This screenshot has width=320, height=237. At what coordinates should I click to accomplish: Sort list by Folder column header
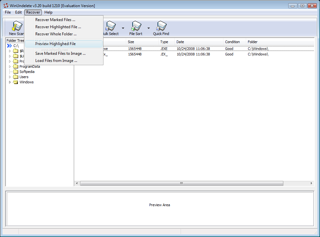(x=280, y=42)
